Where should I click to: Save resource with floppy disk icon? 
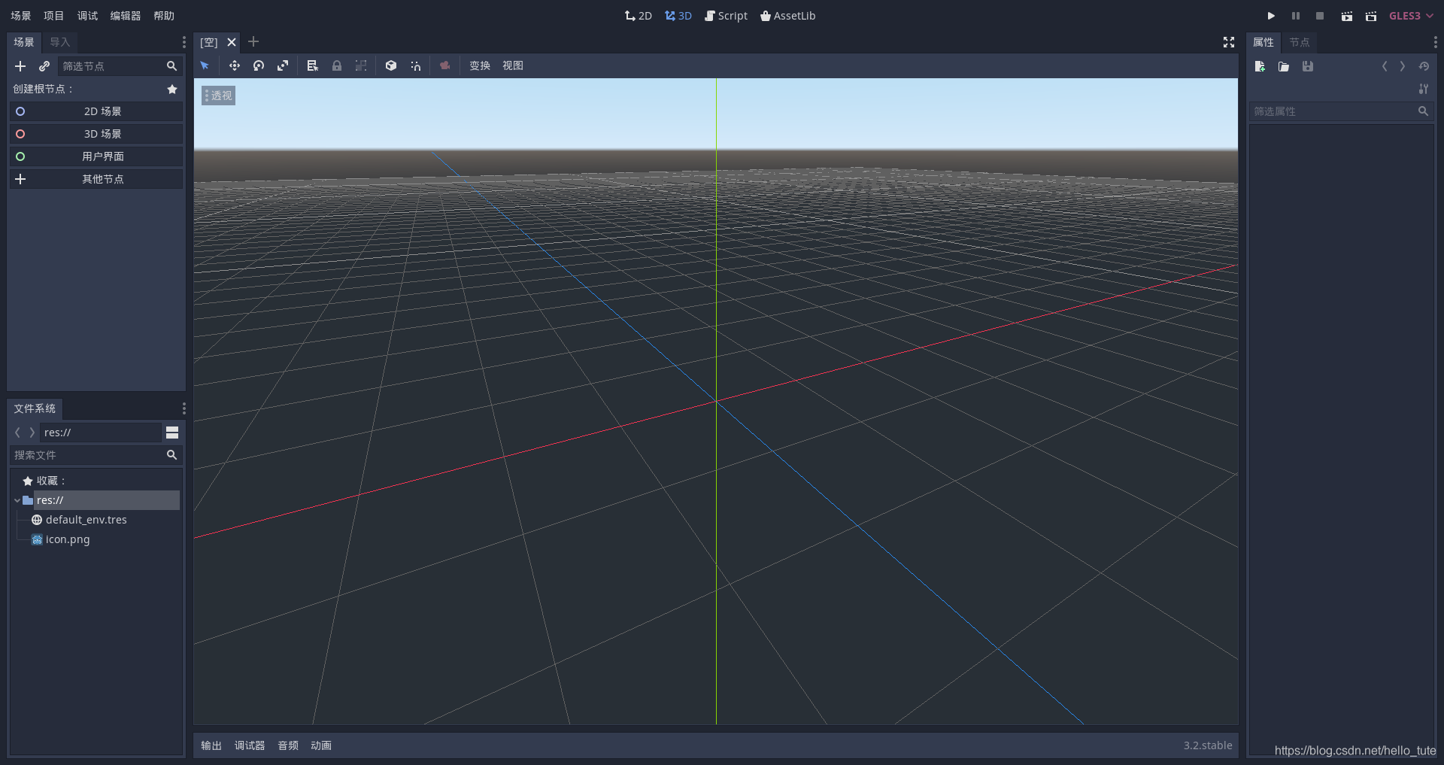pos(1308,66)
